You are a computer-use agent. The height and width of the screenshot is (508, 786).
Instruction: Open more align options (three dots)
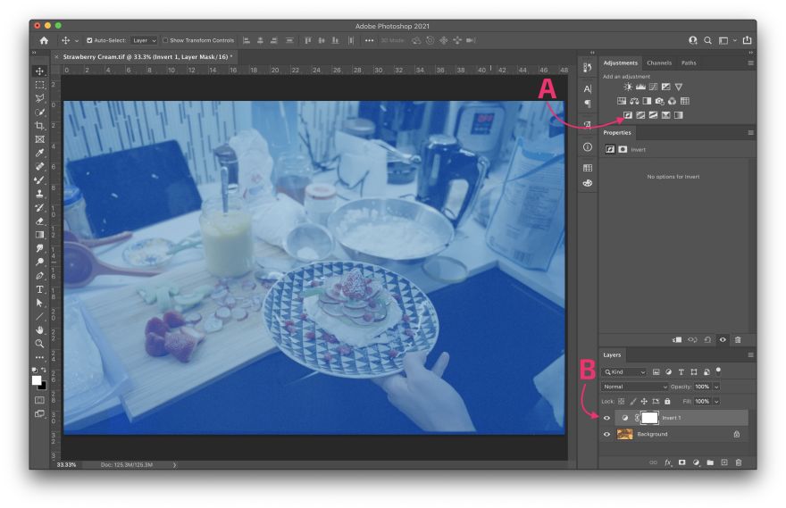point(370,40)
